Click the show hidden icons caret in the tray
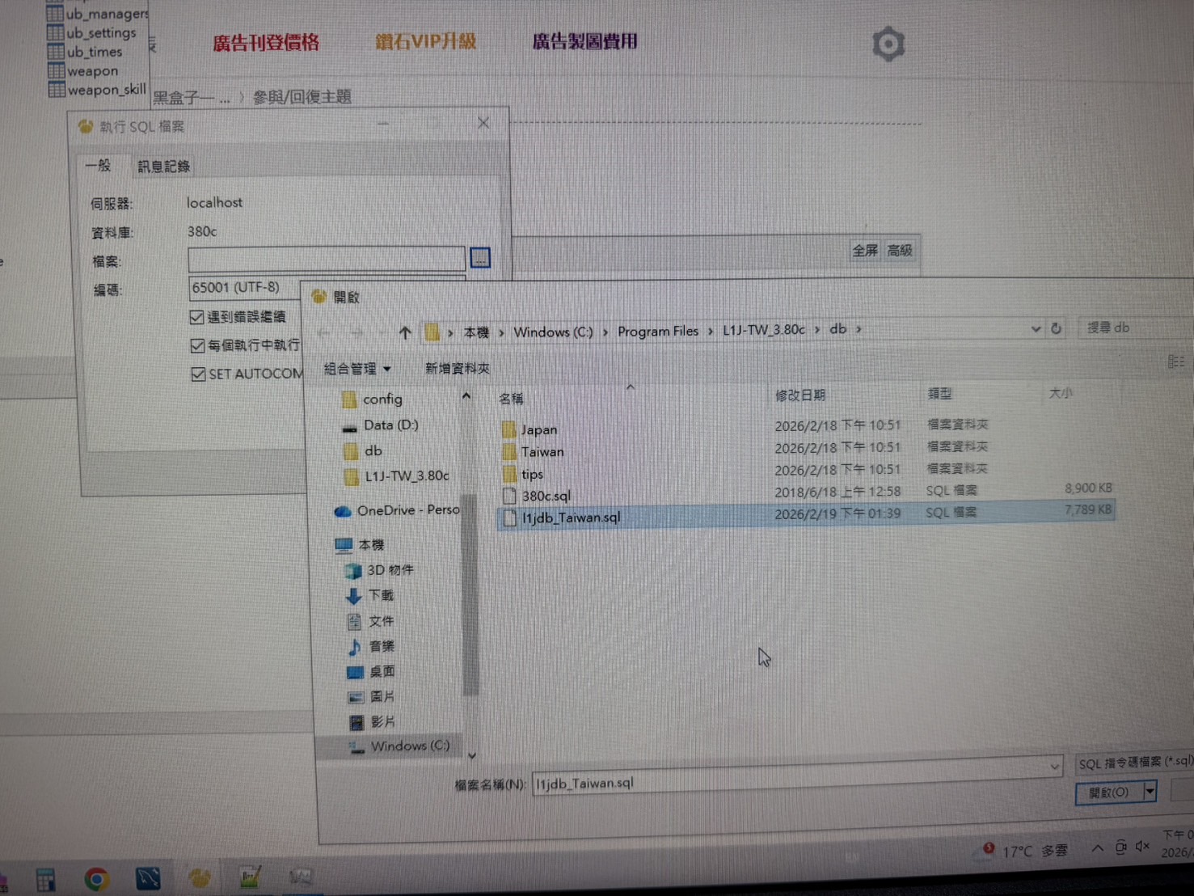 (x=1097, y=847)
